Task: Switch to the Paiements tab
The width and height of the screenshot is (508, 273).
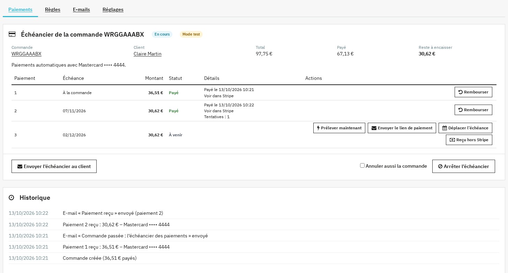Action: point(20,9)
